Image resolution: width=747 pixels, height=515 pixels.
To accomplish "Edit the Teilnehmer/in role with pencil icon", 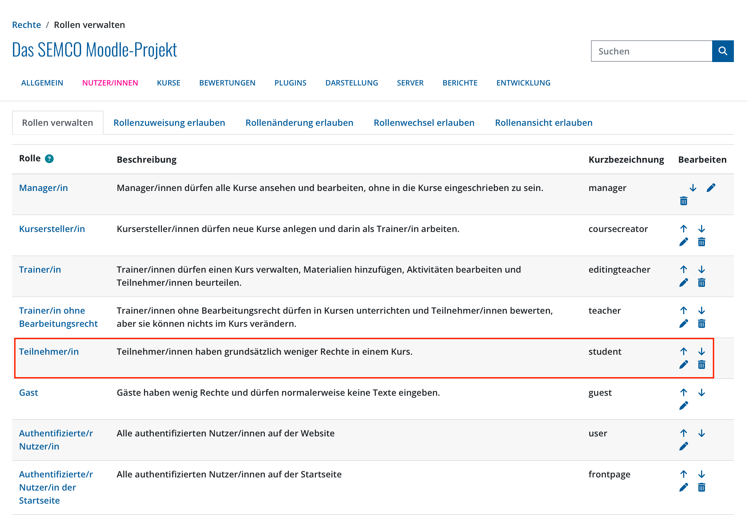I will pyautogui.click(x=683, y=365).
